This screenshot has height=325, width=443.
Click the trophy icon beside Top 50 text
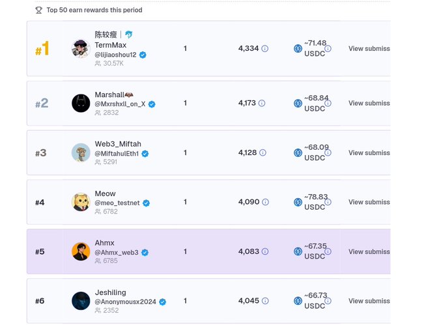pyautogui.click(x=38, y=10)
